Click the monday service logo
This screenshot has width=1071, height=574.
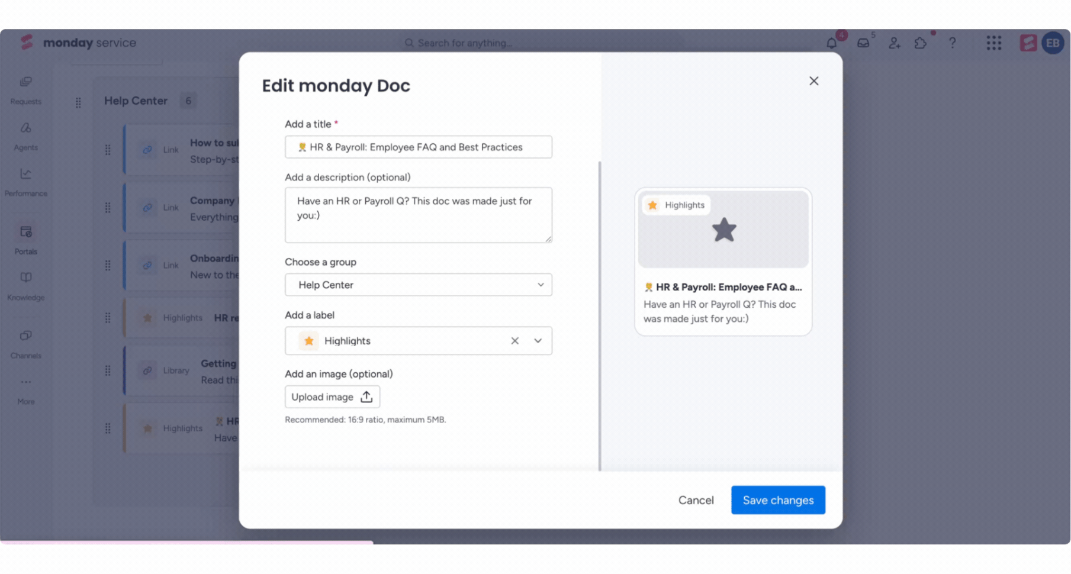(78, 43)
